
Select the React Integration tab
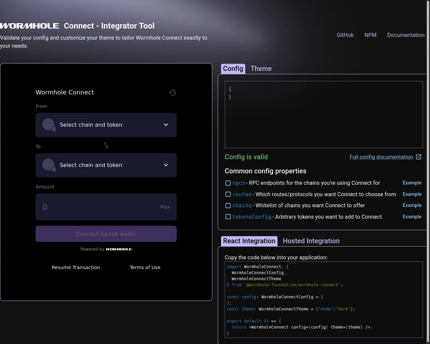pyautogui.click(x=249, y=241)
